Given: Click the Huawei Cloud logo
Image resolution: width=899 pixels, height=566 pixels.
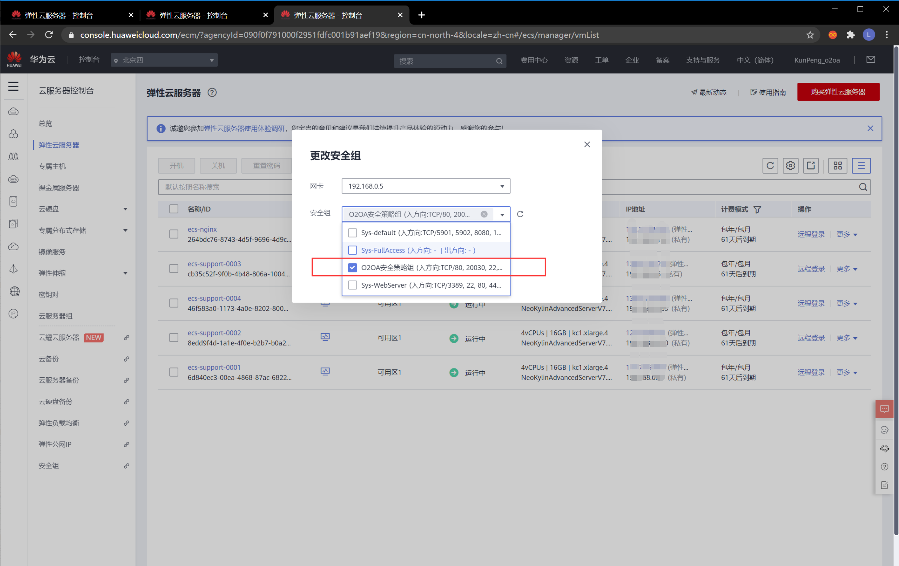Looking at the screenshot, I should (x=14, y=59).
